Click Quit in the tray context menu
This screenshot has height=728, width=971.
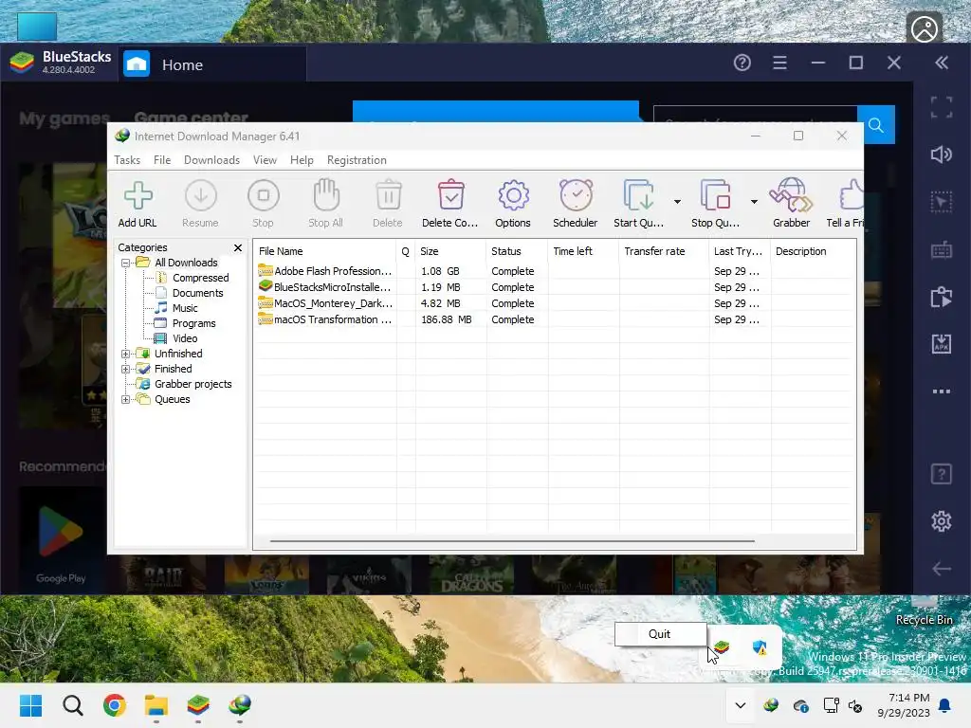(x=660, y=634)
